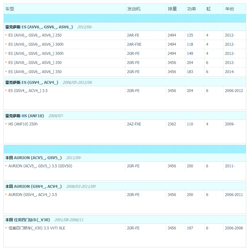Click power value 183
Viewport: 249px width, 248px height.
[x=190, y=72]
